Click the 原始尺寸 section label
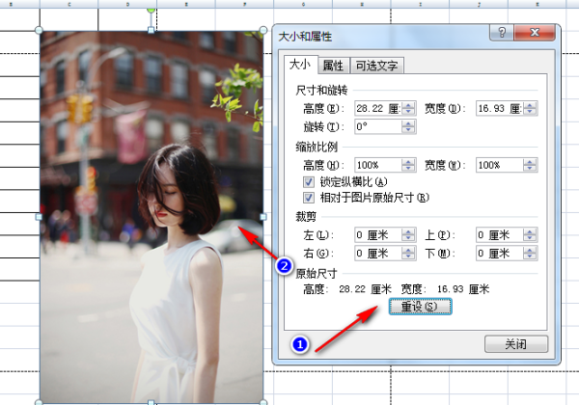This screenshot has height=405, width=579. pyautogui.click(x=317, y=273)
